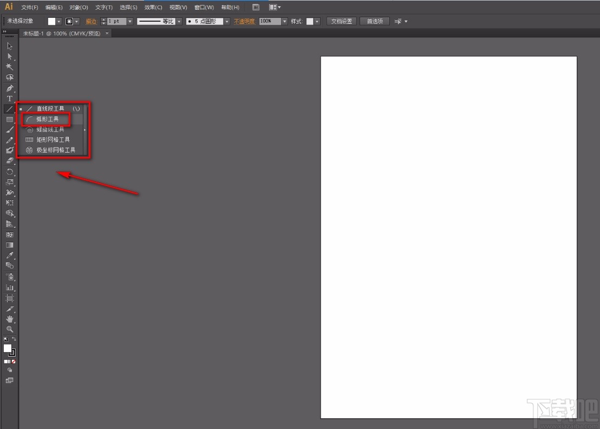This screenshot has width=600, height=429.
Task: Change the screen mode button
Action: pos(10,380)
